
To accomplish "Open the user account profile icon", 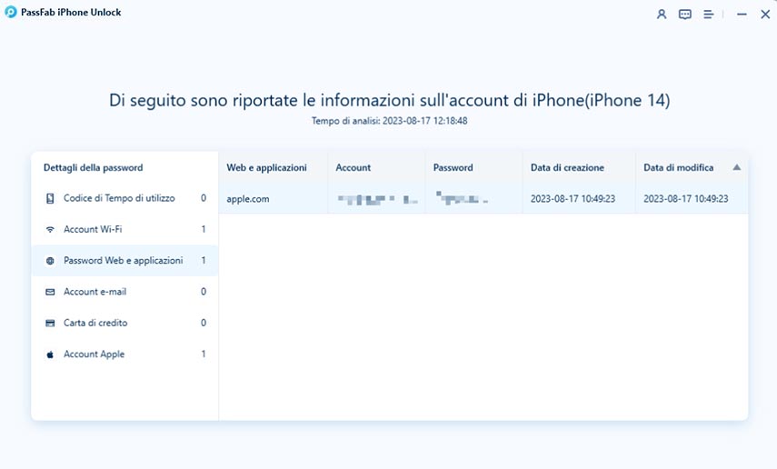I will (x=662, y=15).
